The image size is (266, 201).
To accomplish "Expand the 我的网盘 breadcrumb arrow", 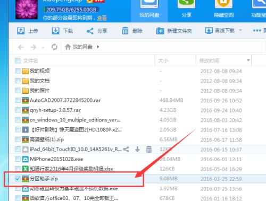I will click(x=98, y=47).
